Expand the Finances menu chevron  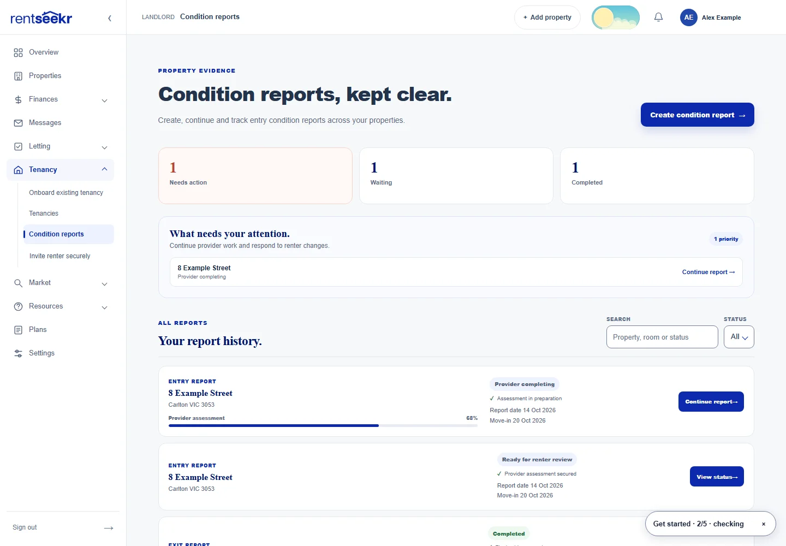(105, 100)
